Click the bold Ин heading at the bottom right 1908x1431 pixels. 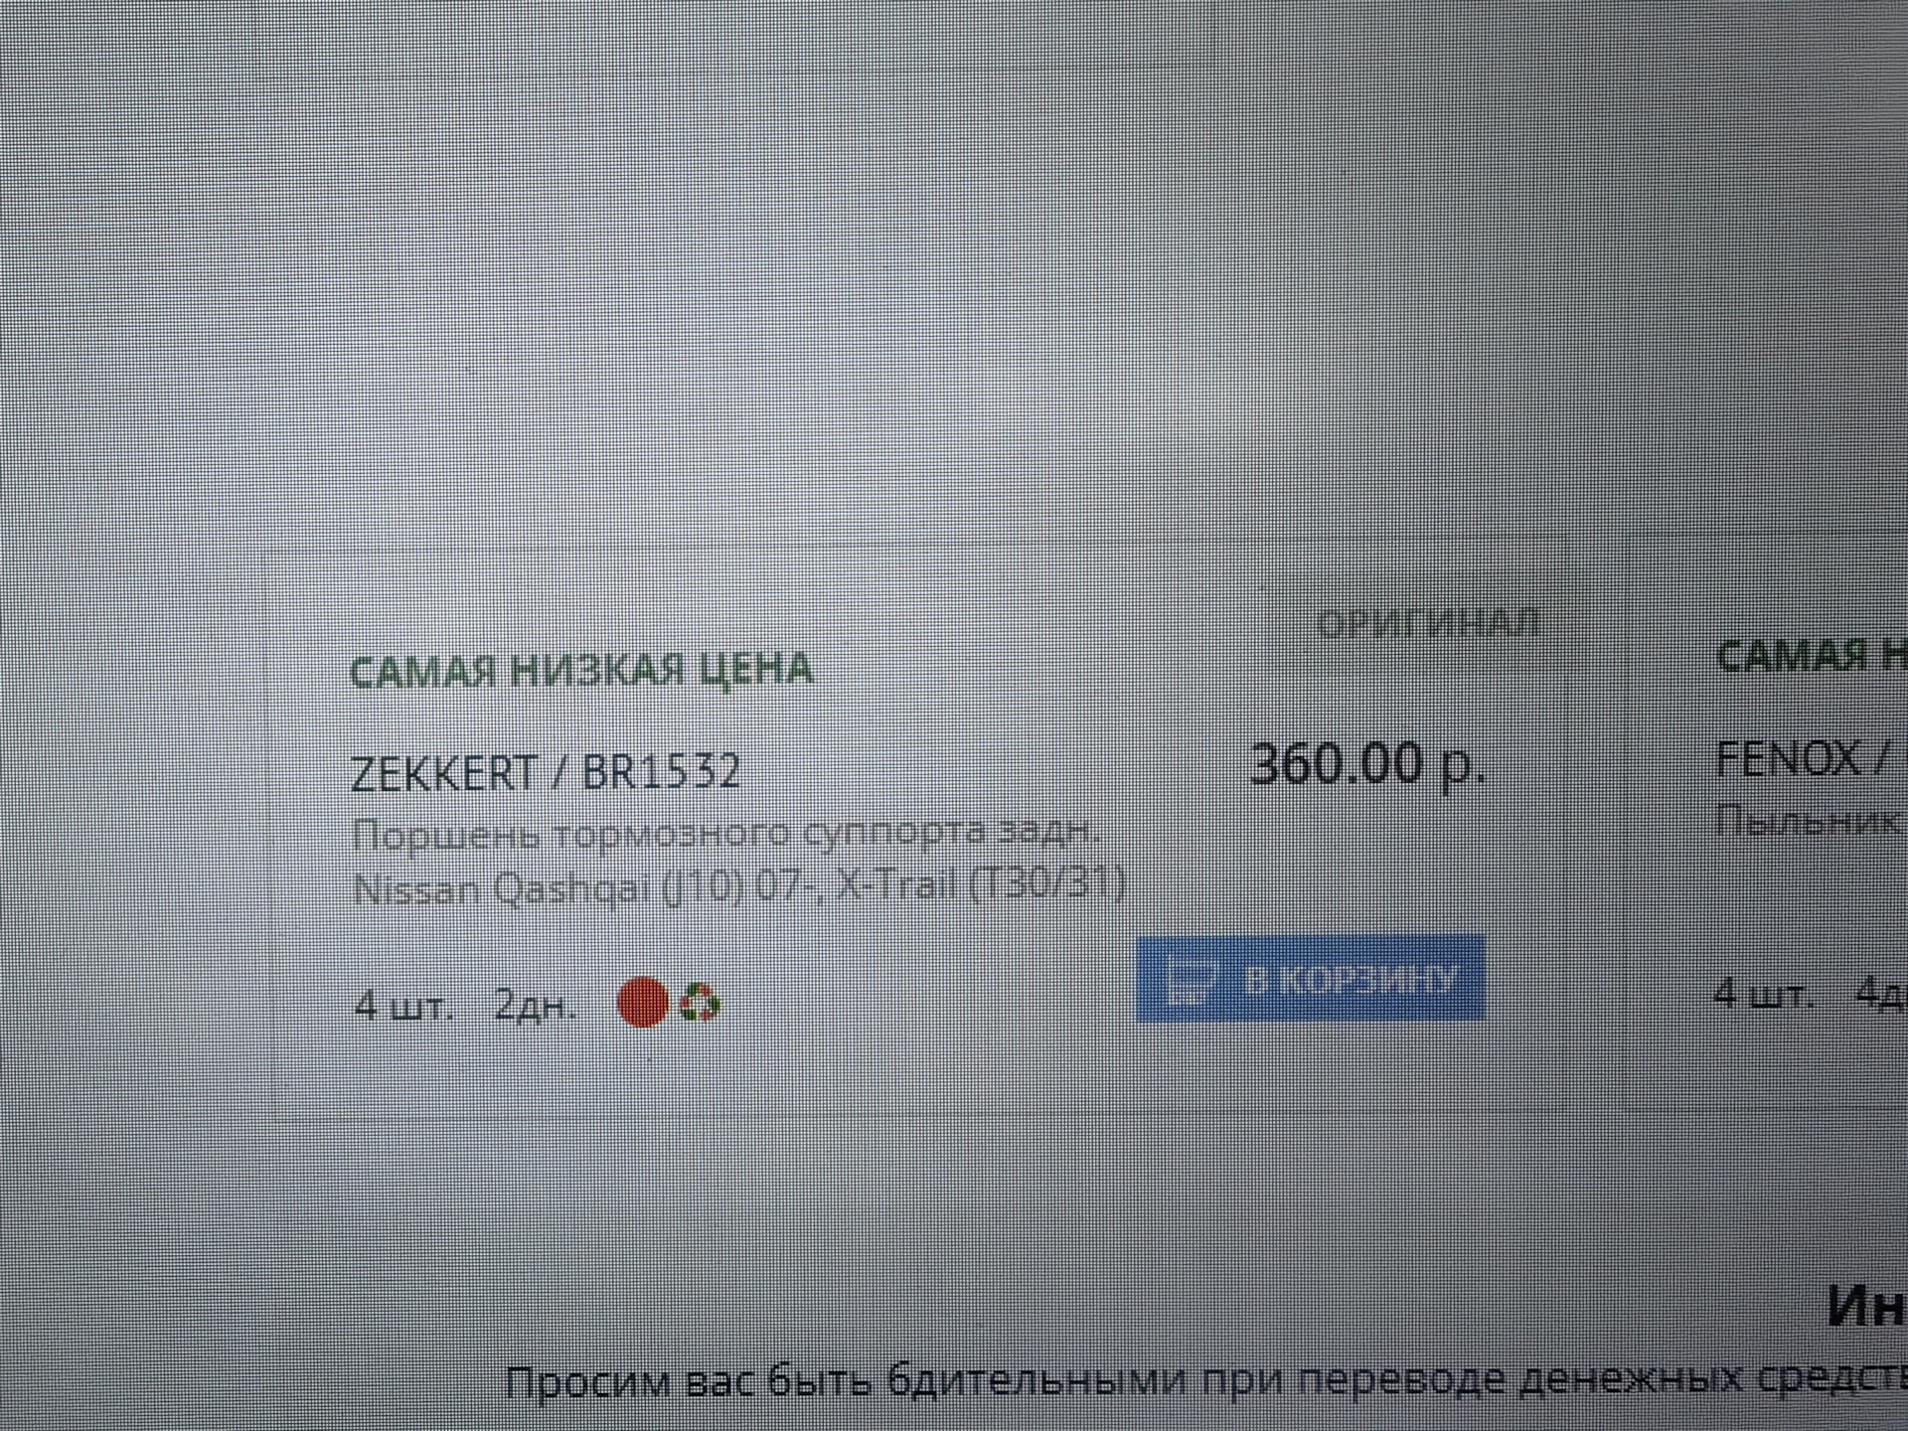[1867, 1306]
